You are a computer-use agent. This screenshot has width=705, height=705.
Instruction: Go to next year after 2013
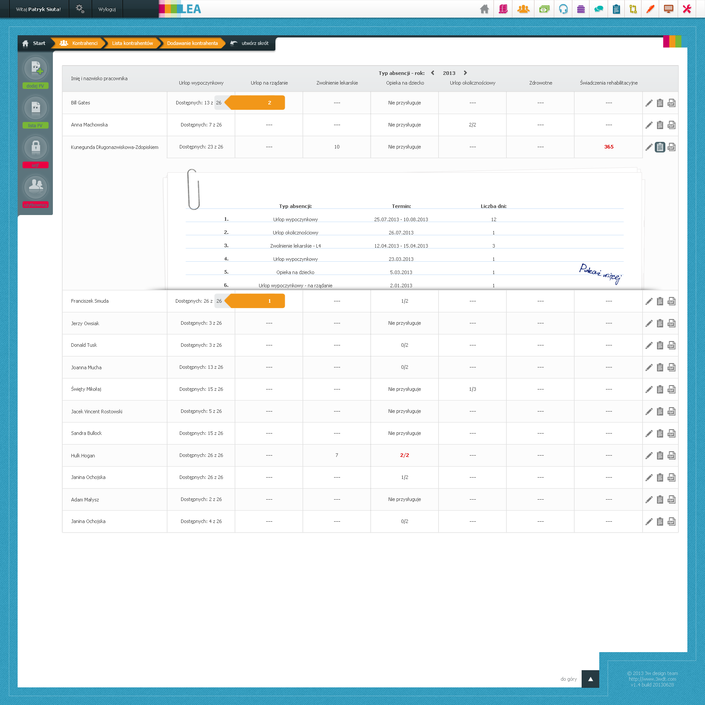[x=465, y=73]
